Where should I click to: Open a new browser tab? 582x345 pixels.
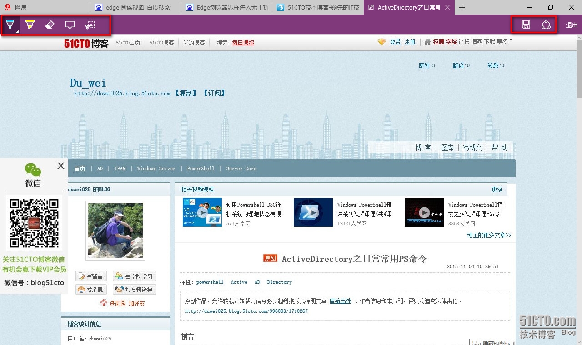[x=462, y=7]
